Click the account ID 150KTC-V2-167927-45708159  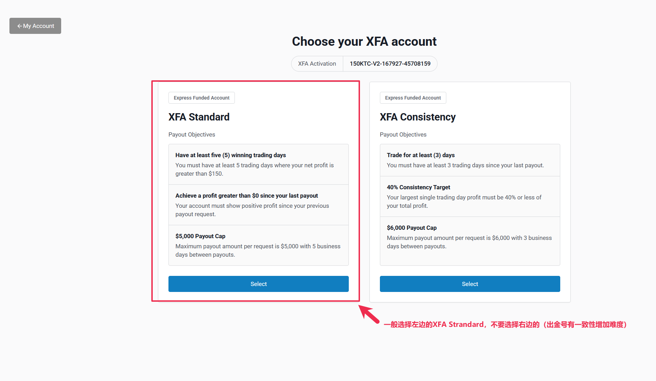[390, 64]
